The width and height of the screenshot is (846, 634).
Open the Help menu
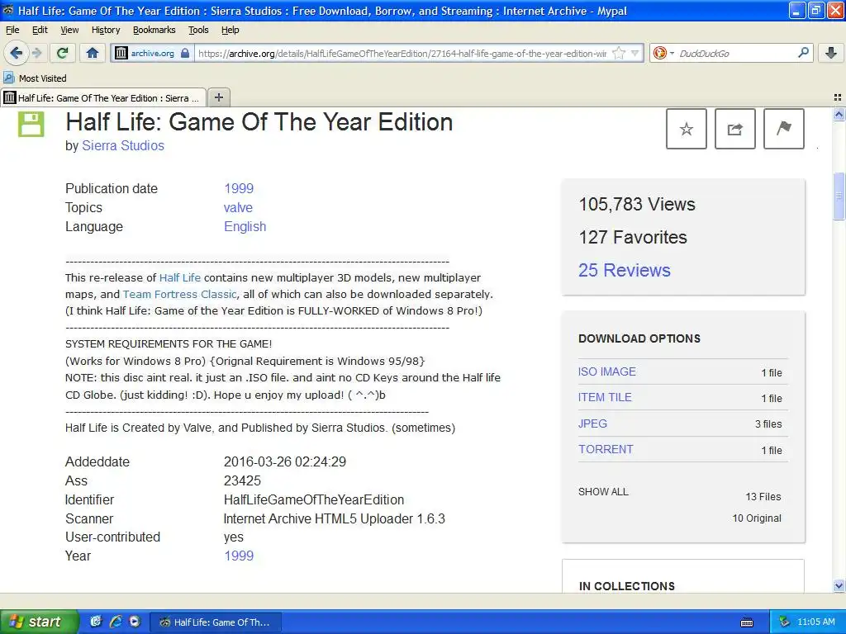pos(231,30)
